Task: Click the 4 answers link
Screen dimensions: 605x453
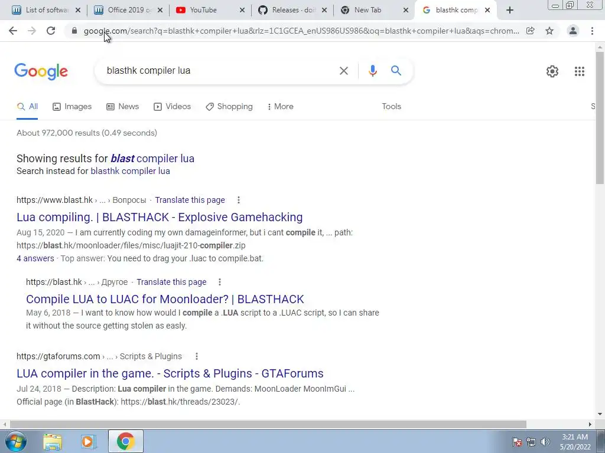Action: coord(35,258)
